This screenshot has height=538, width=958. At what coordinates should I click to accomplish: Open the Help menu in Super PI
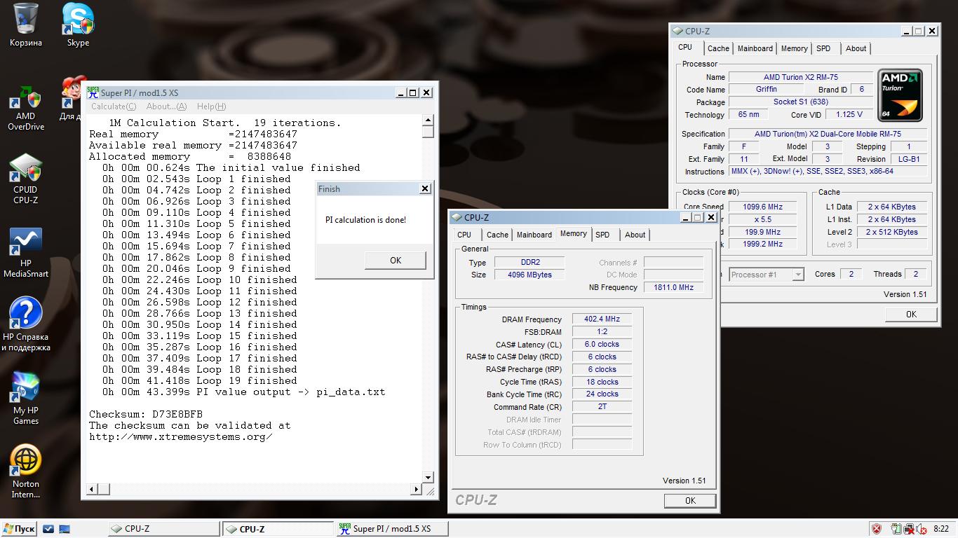[x=211, y=106]
